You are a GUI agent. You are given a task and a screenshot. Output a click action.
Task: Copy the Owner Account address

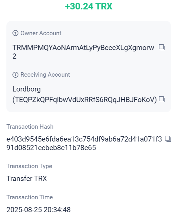(x=162, y=47)
